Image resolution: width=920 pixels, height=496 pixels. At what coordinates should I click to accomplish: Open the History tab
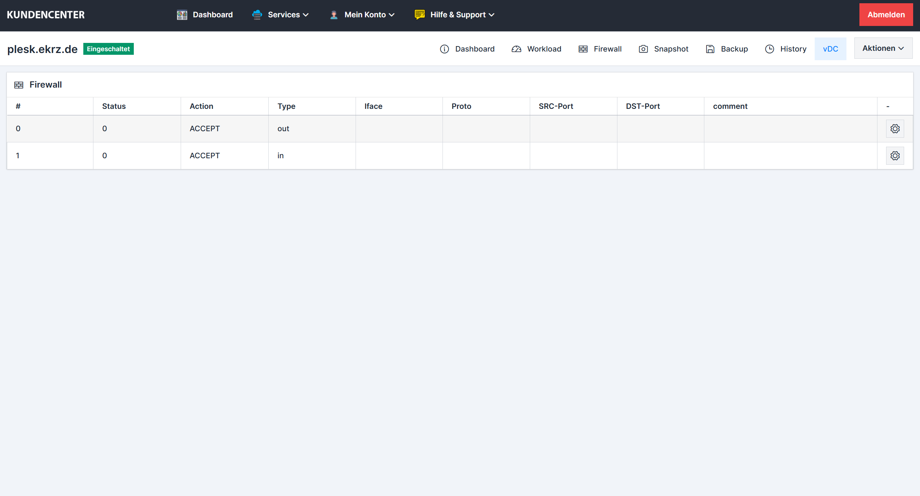pos(793,49)
